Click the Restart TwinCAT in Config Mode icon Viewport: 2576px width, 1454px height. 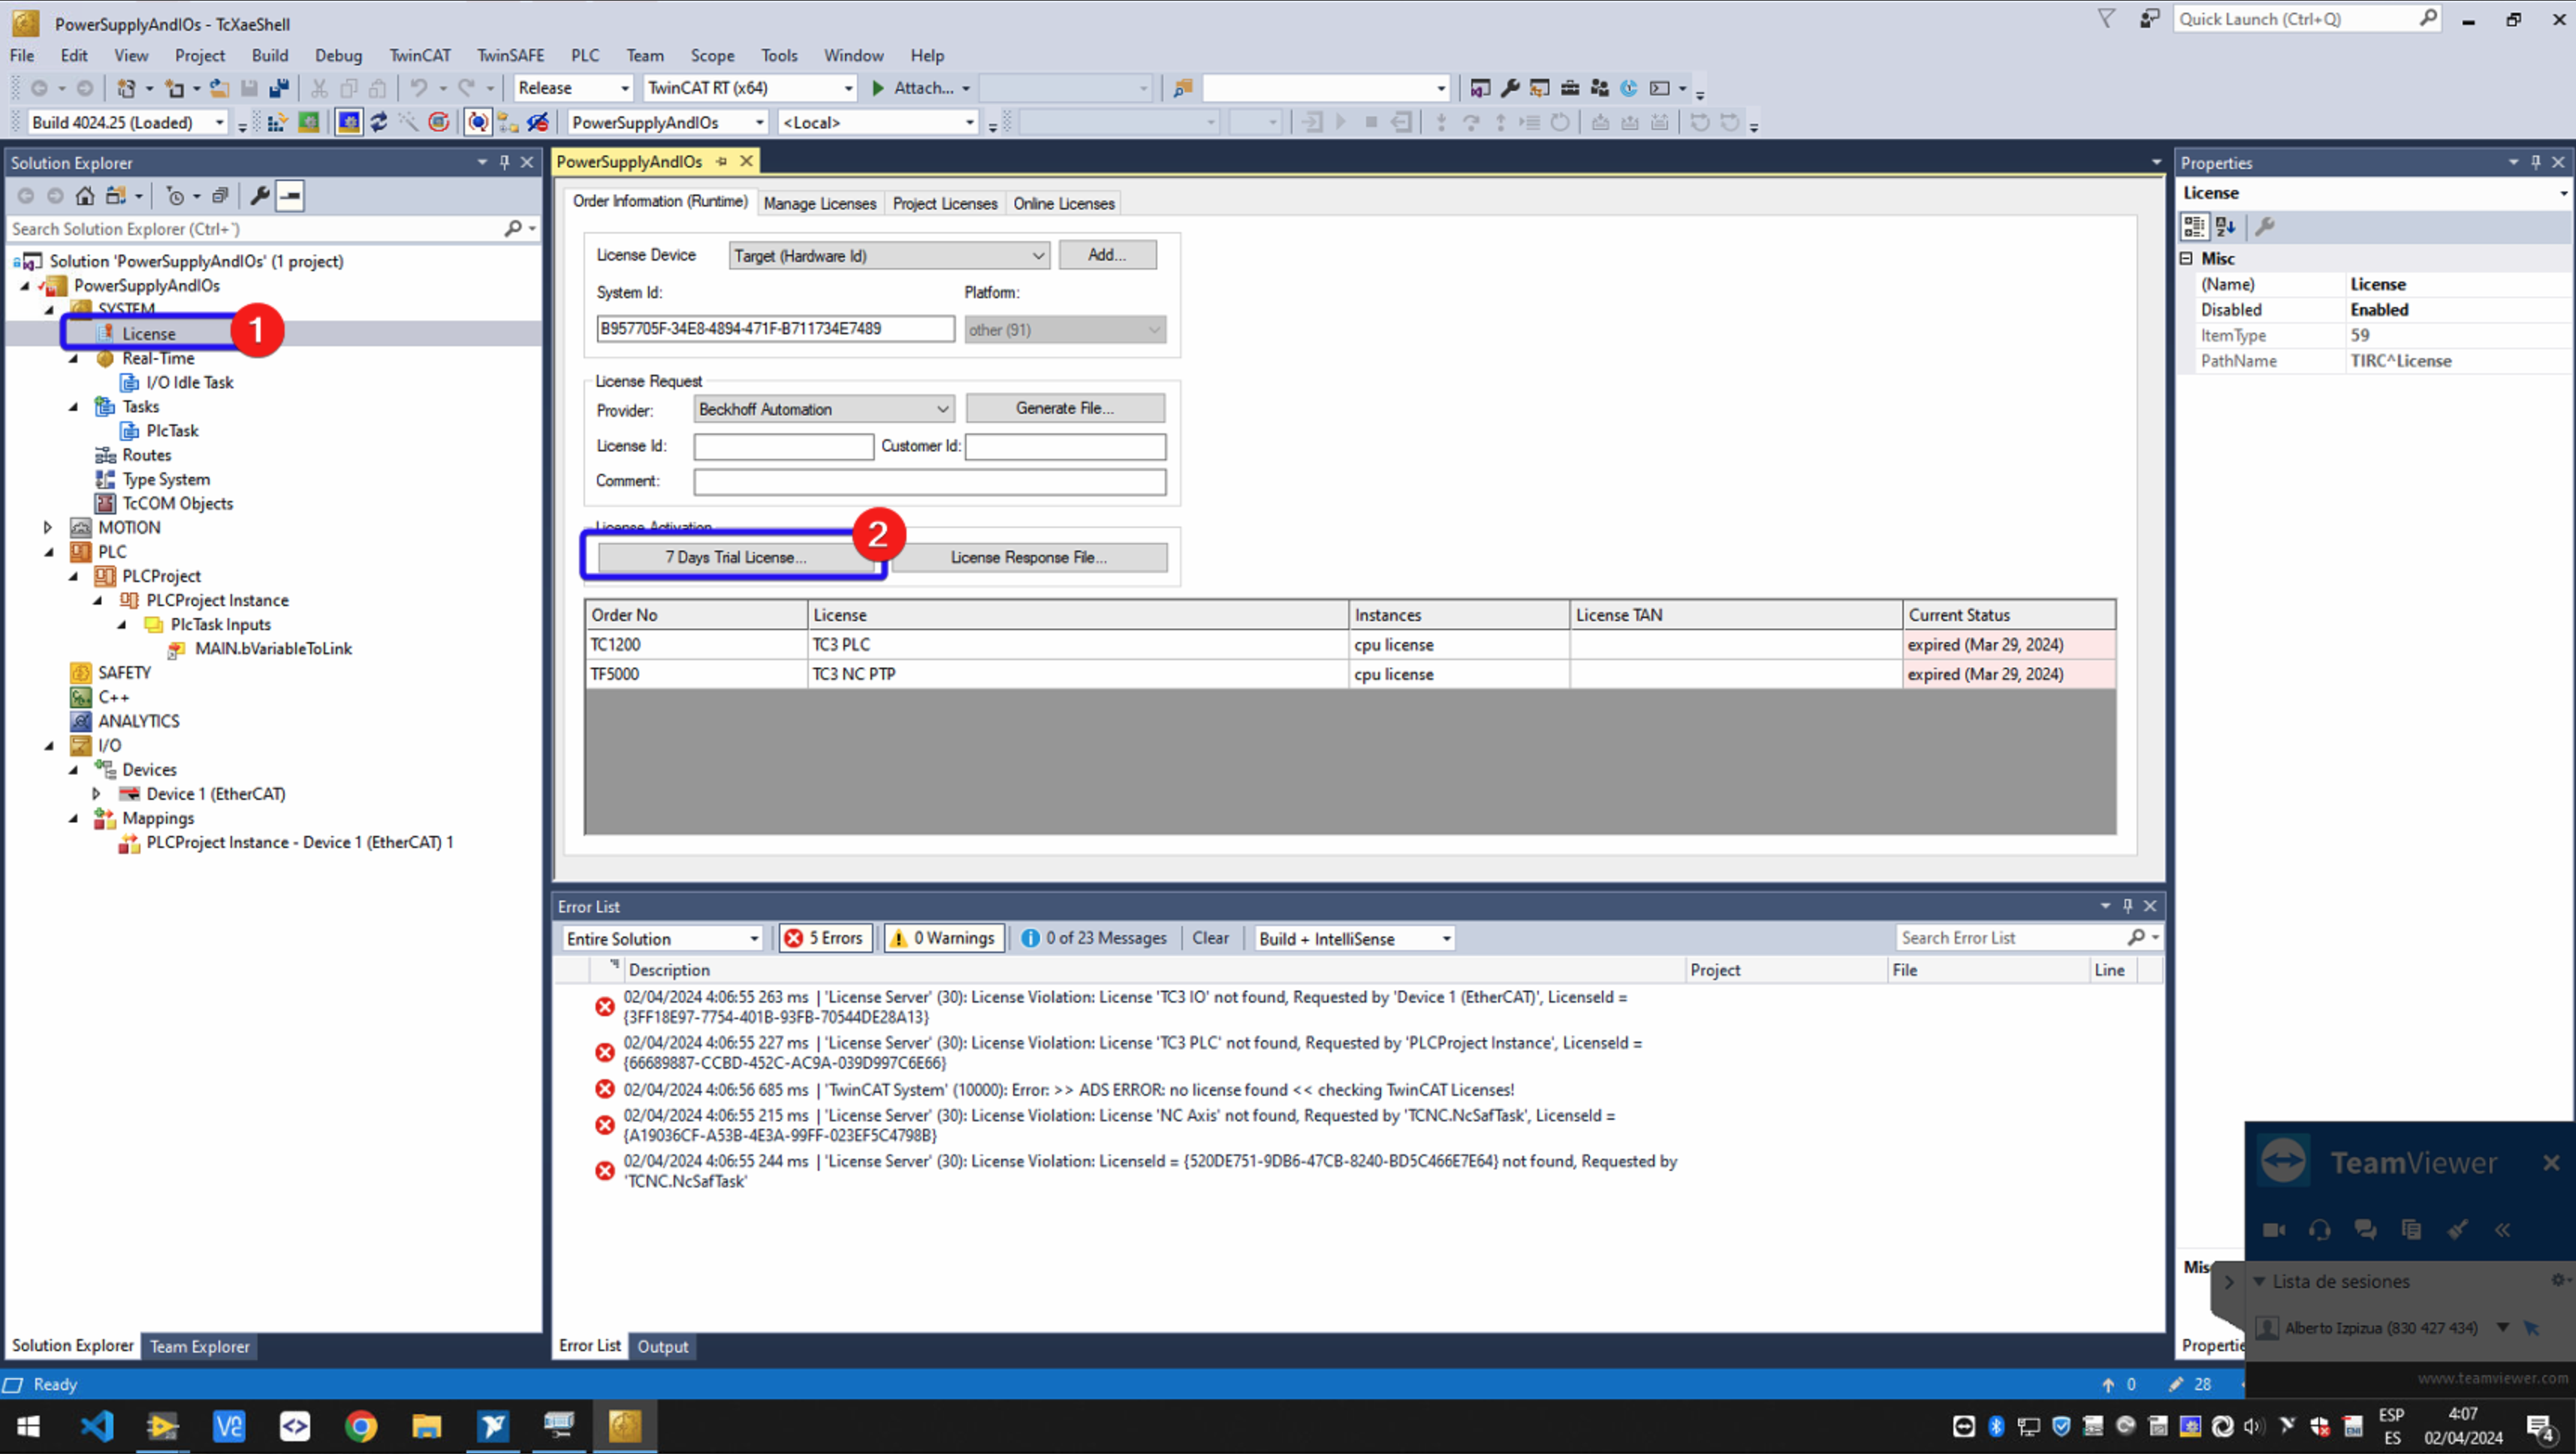(x=349, y=122)
